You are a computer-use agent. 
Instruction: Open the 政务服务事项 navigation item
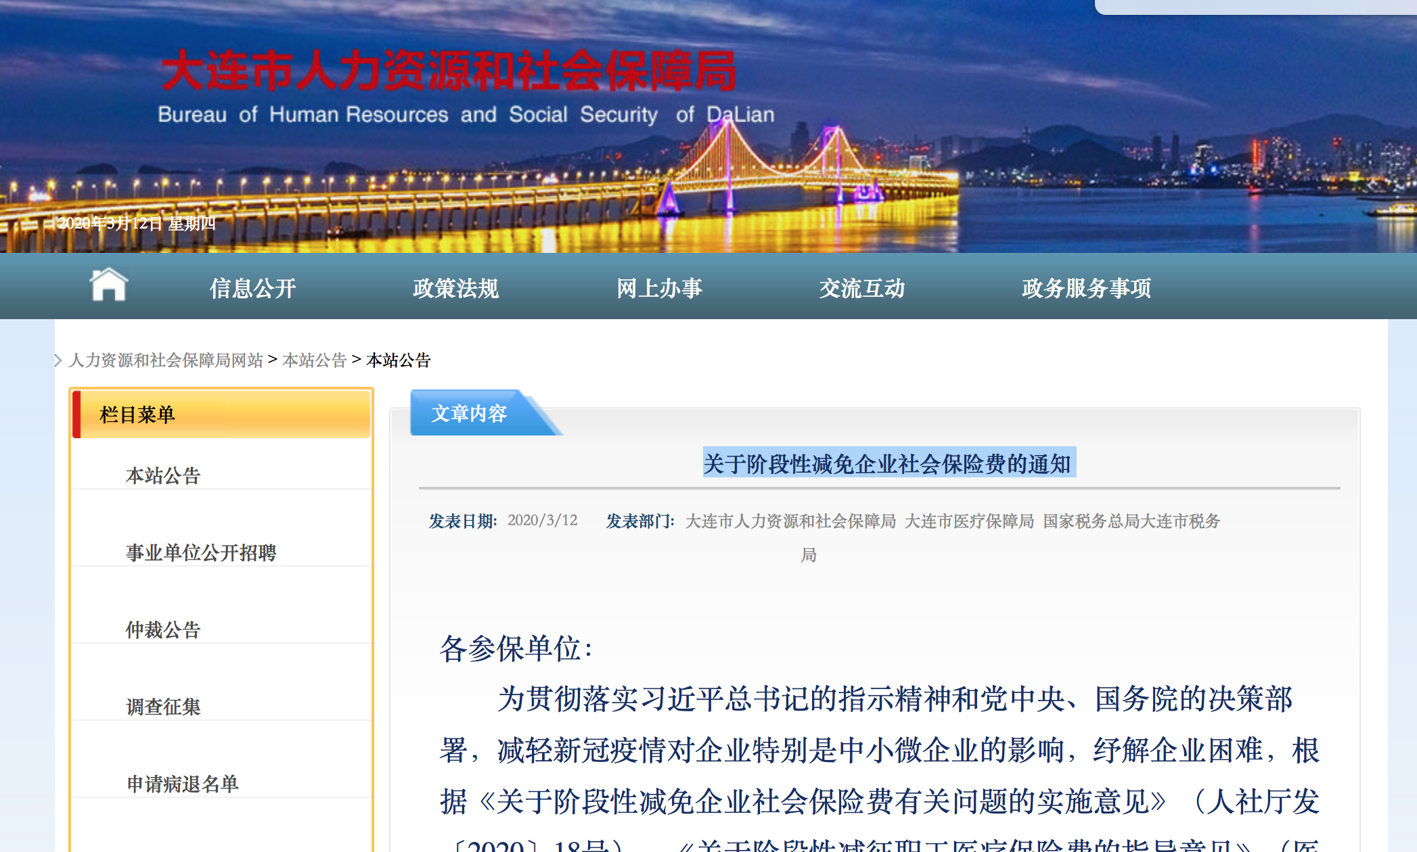[1085, 289]
